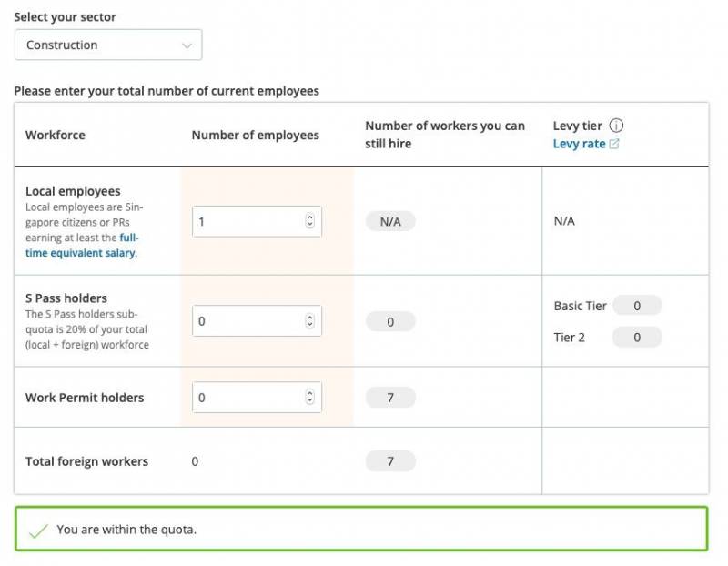Click the S Pass holders stepper arrows
Image resolution: width=728 pixels, height=566 pixels.
[x=309, y=321]
